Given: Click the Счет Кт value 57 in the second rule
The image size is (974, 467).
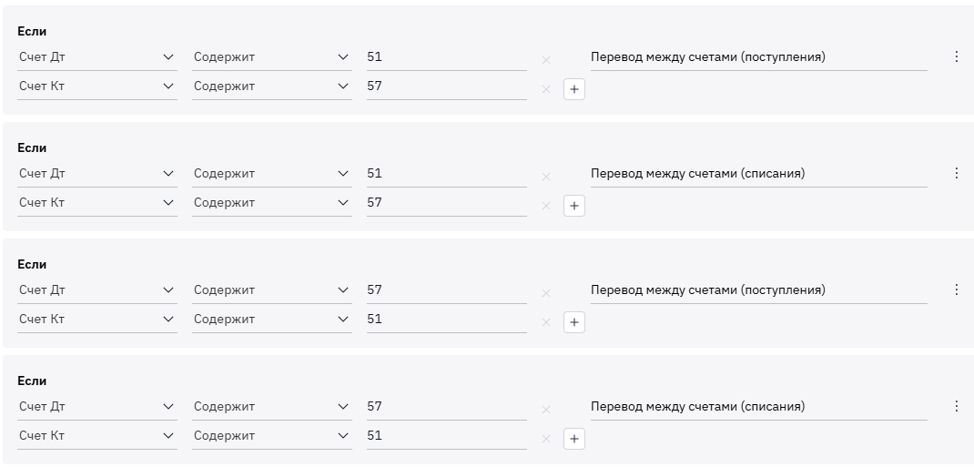Looking at the screenshot, I should 446,202.
